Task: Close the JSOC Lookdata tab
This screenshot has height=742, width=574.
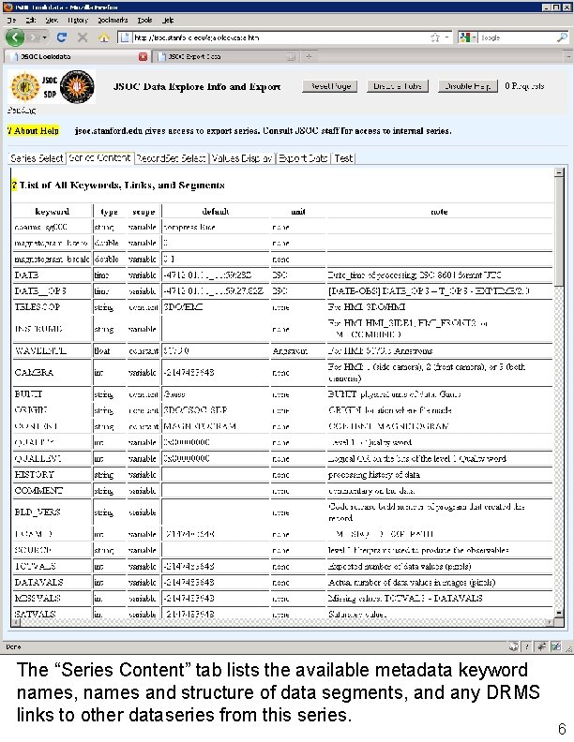Action: [143, 57]
